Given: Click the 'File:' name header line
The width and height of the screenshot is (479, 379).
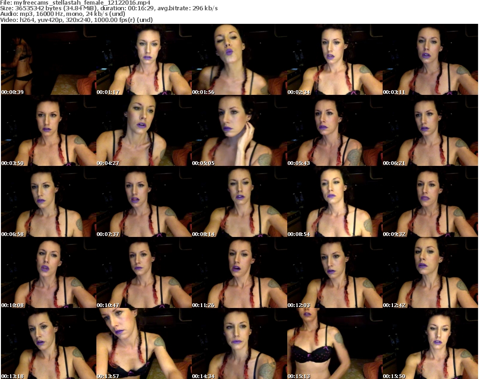Looking at the screenshot, I should (x=75, y=3).
